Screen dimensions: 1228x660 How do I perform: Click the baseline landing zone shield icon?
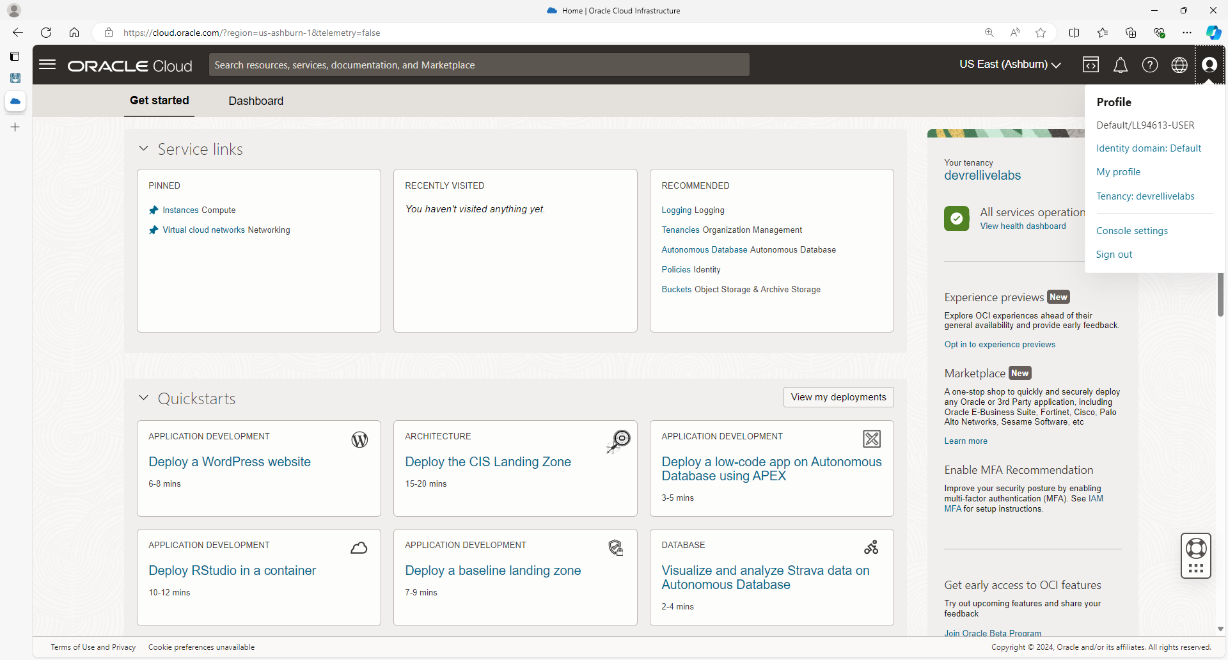pyautogui.click(x=615, y=547)
